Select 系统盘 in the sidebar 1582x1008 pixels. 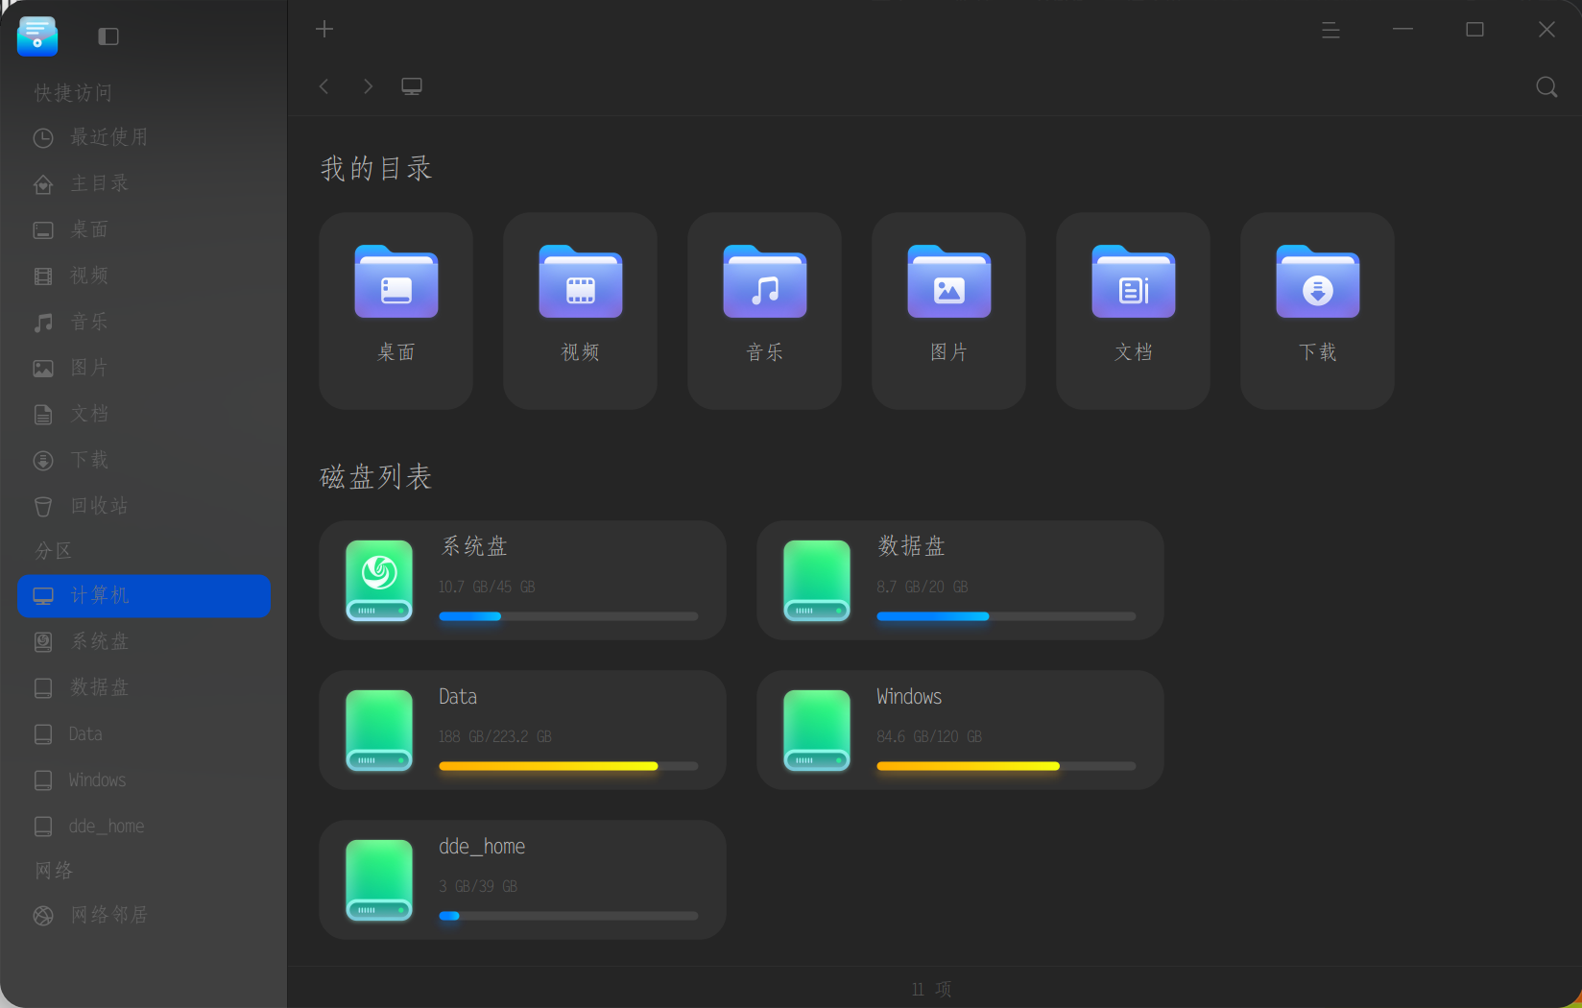coord(144,641)
